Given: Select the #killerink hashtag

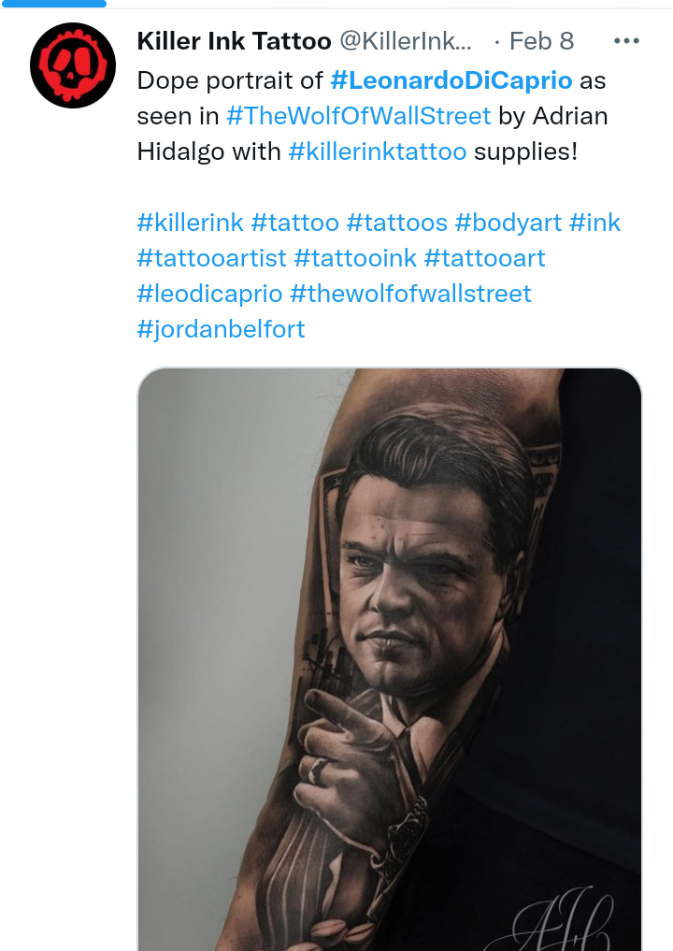Looking at the screenshot, I should [x=191, y=223].
